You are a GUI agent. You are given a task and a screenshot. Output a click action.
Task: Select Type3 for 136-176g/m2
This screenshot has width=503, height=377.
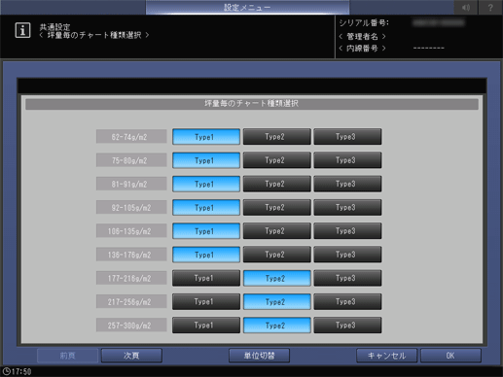(x=347, y=255)
